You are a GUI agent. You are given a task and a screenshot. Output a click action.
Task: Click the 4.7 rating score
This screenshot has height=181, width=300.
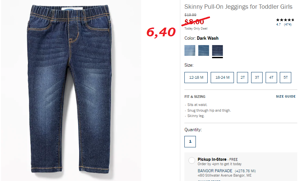(278, 25)
